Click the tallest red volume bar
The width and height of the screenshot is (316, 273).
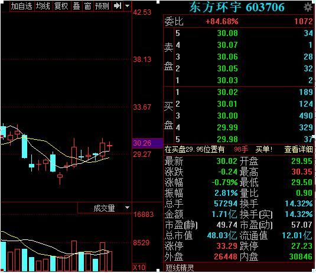pos(74,256)
